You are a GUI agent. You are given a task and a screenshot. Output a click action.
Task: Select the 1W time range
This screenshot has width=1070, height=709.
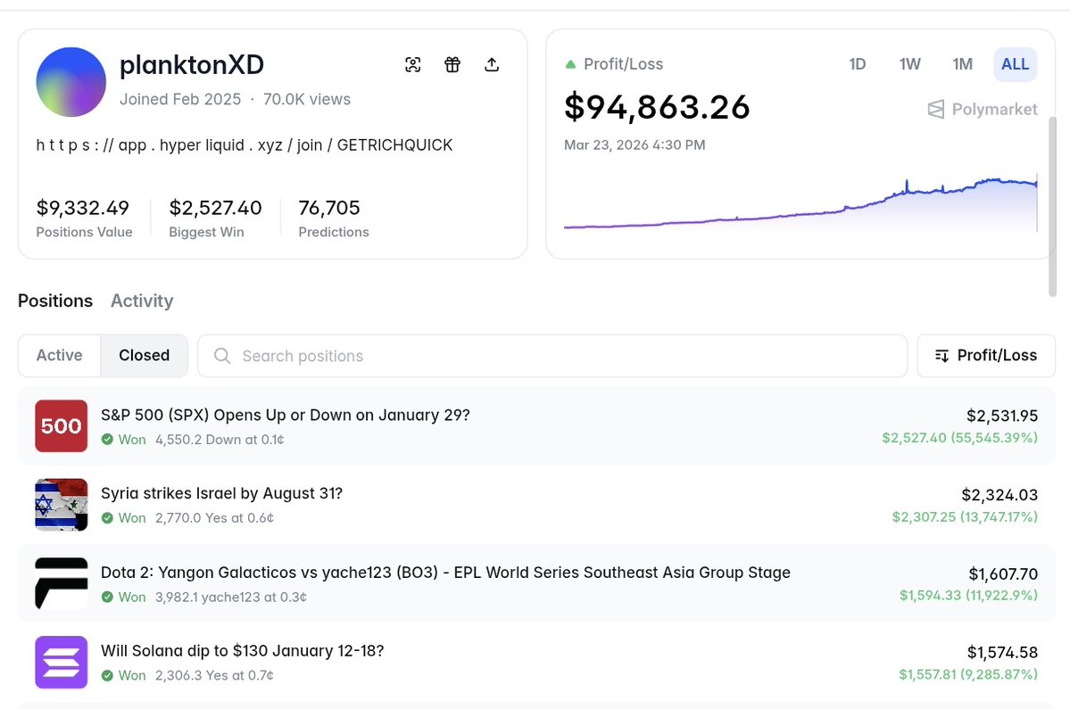click(x=909, y=64)
